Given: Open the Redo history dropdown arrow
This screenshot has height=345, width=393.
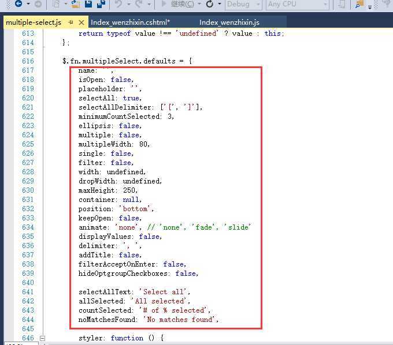Looking at the screenshot, I should click(x=149, y=4).
